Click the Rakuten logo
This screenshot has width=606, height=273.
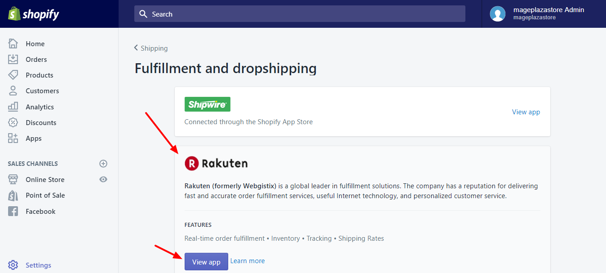(216, 163)
